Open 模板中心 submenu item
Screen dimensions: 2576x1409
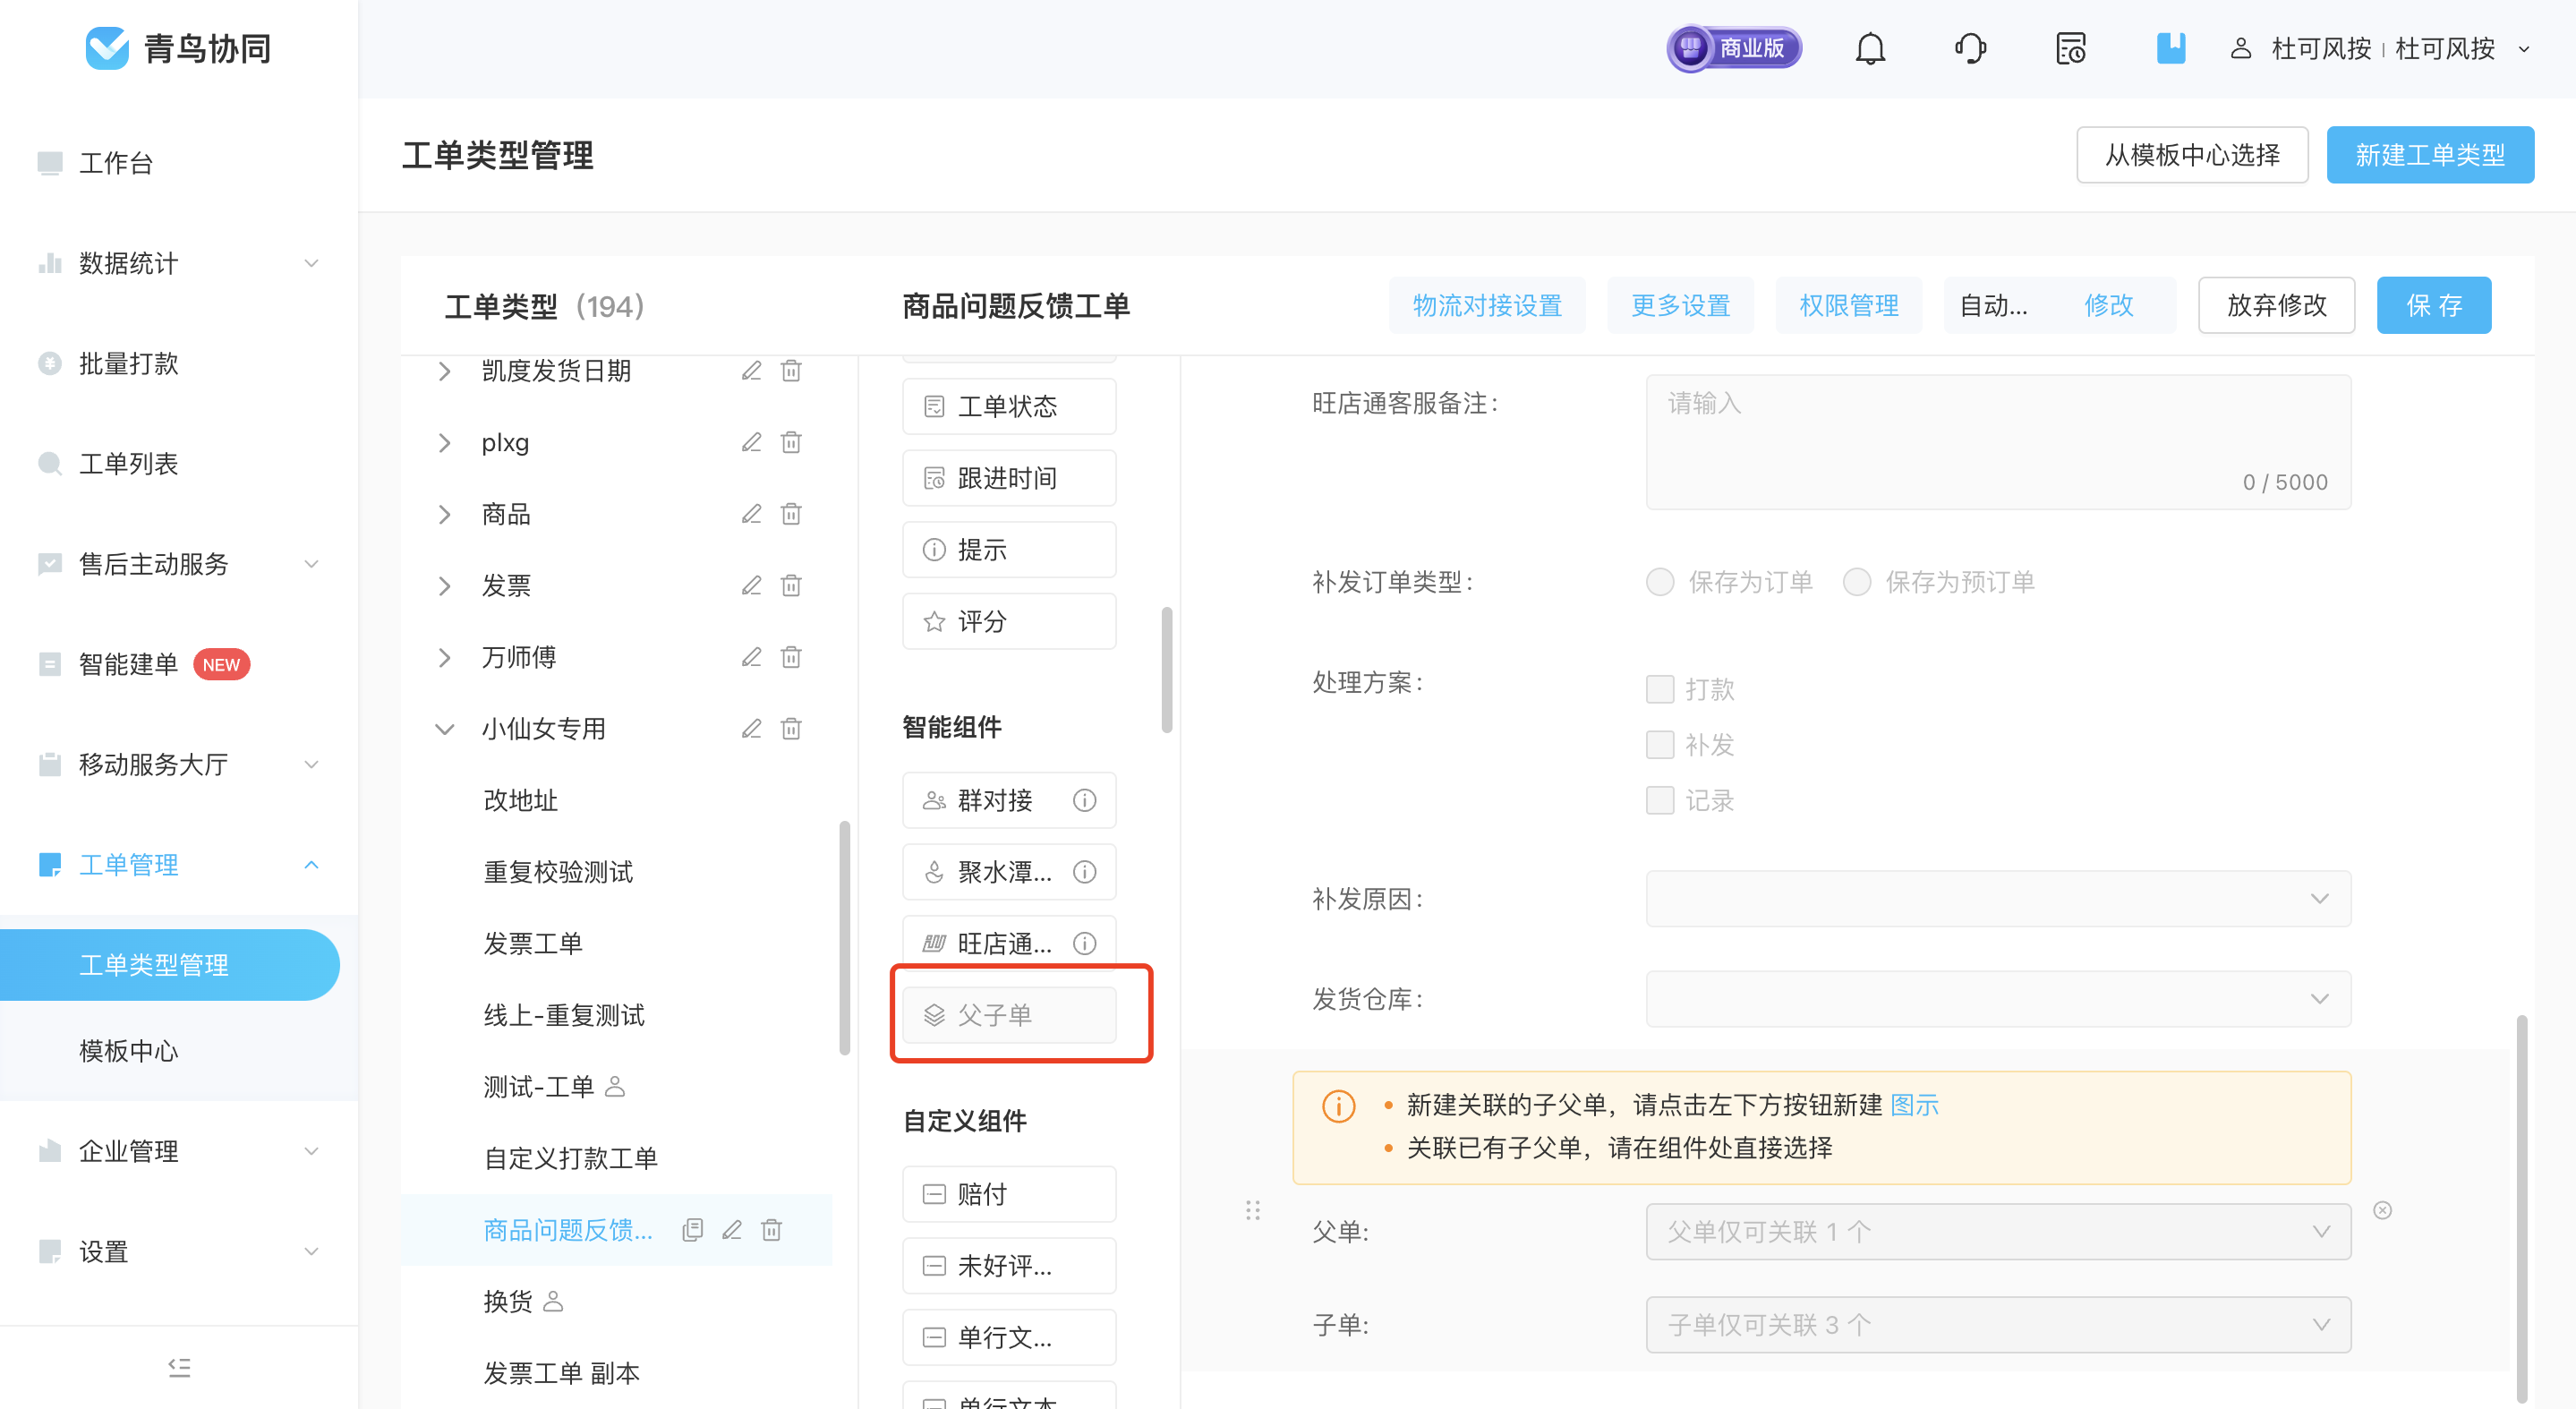(129, 1051)
